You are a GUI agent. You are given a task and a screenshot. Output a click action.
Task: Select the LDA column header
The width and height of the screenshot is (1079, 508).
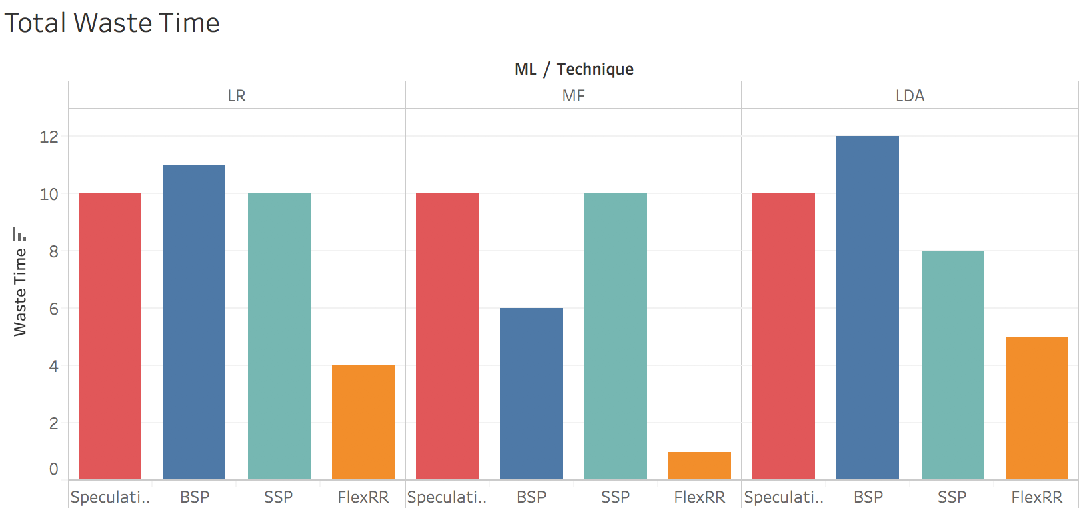coord(910,96)
